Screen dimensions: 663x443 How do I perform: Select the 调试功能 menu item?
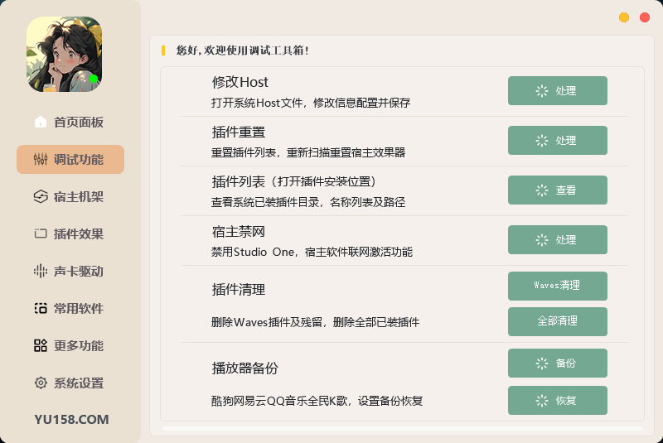pos(70,159)
